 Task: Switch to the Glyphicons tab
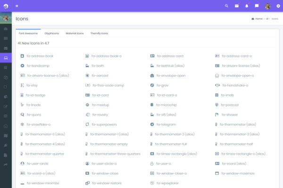(52, 33)
